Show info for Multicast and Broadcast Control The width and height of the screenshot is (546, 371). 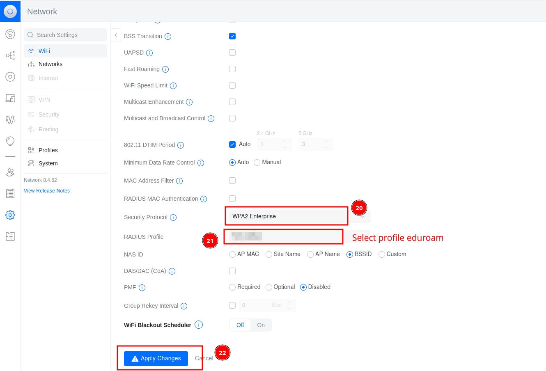pyautogui.click(x=211, y=119)
